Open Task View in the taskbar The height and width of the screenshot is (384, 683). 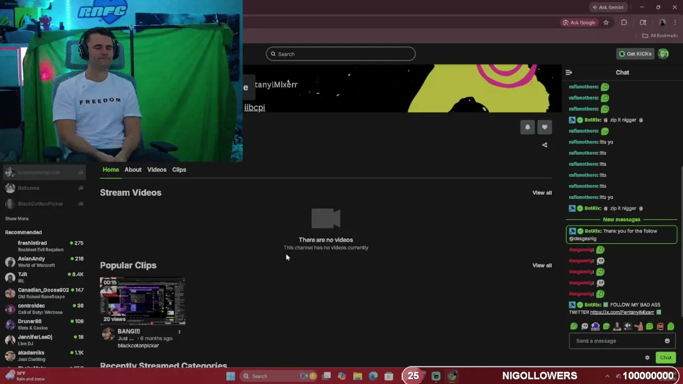pyautogui.click(x=327, y=376)
